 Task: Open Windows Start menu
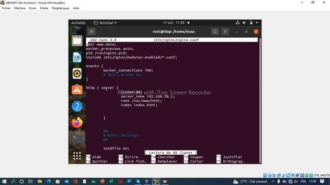pos(4,181)
